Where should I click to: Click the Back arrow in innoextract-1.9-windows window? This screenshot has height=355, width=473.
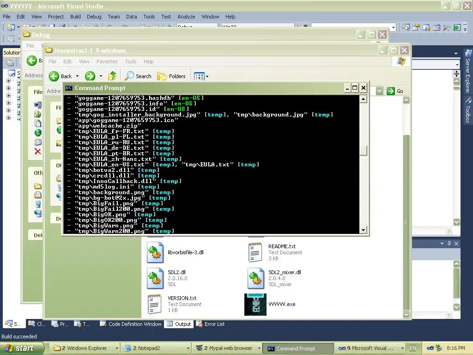pos(54,76)
